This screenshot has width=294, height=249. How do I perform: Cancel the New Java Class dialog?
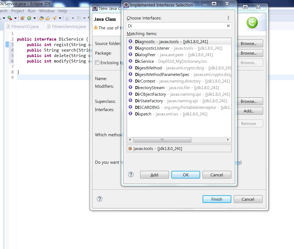[x=248, y=199]
